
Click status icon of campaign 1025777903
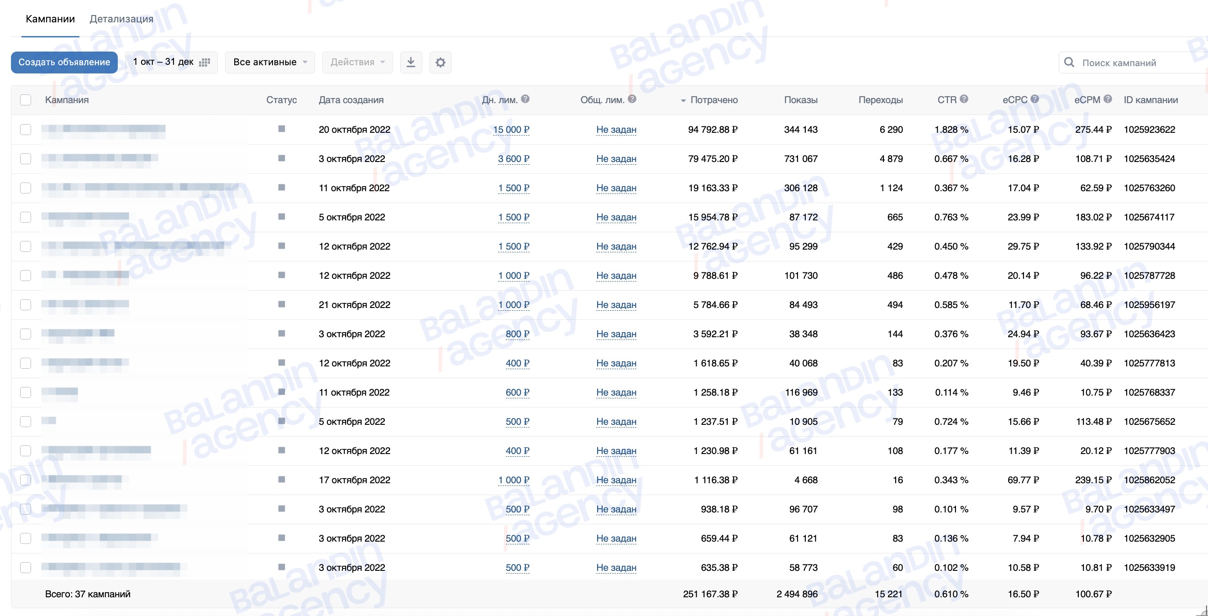click(x=281, y=450)
